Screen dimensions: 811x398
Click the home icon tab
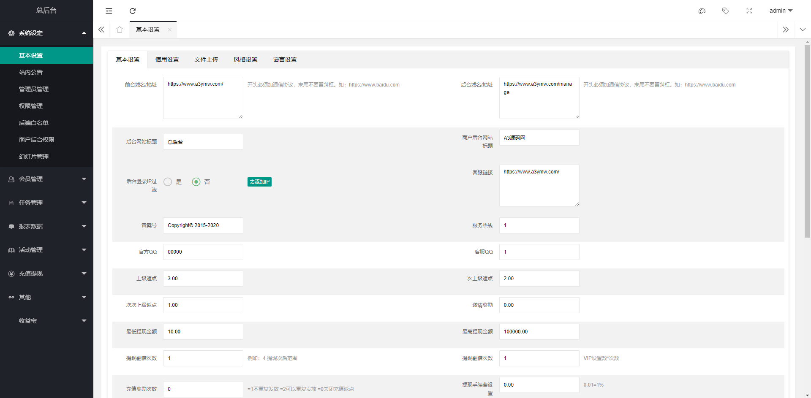120,30
